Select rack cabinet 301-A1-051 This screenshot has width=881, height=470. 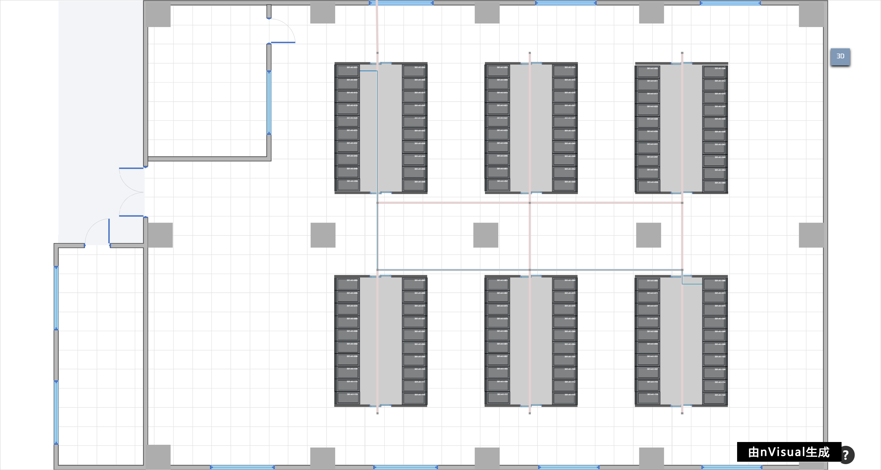coord(498,172)
